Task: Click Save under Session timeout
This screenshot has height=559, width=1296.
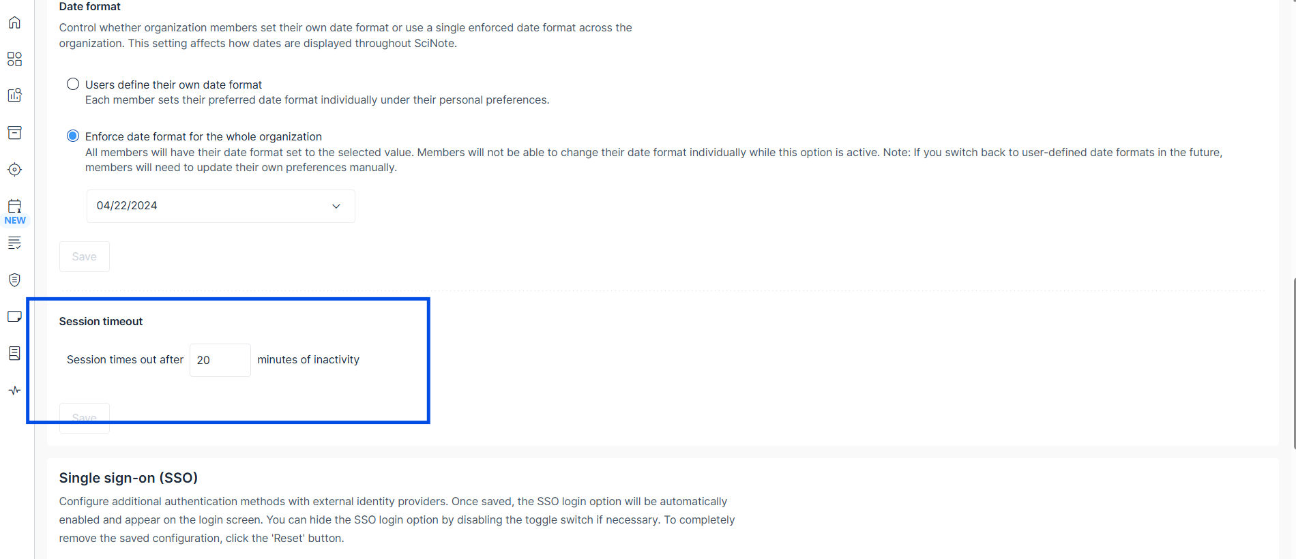Action: tap(85, 418)
